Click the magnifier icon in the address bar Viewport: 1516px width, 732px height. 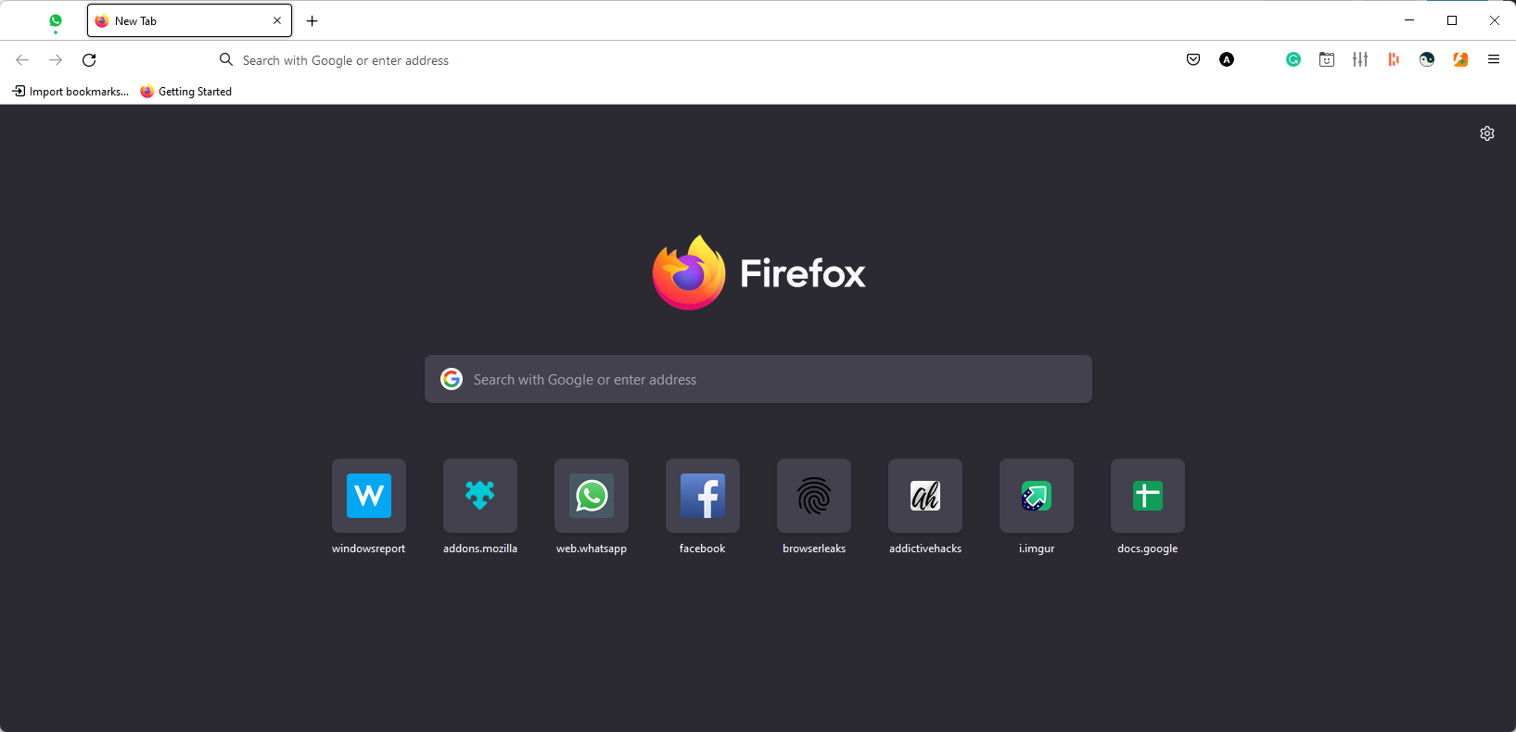(x=226, y=59)
